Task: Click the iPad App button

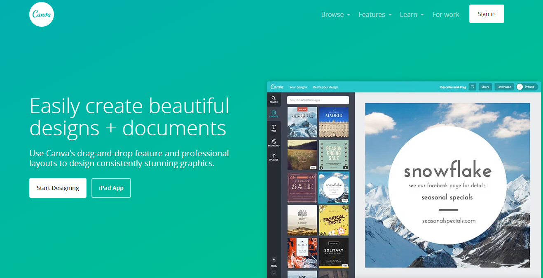Action: point(111,188)
